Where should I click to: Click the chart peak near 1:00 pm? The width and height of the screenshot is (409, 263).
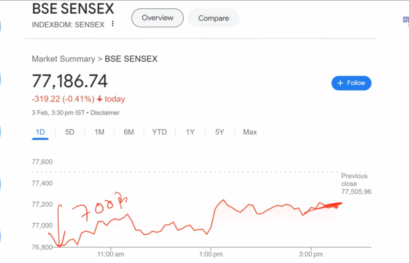(x=223, y=200)
